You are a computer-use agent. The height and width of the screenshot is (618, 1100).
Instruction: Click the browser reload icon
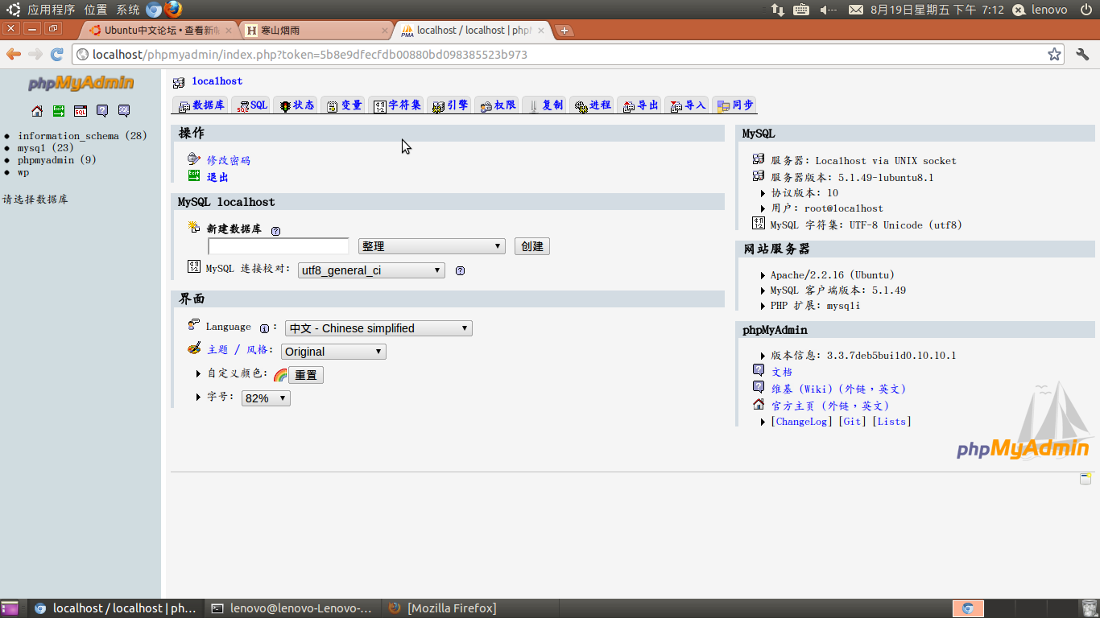[x=57, y=55]
